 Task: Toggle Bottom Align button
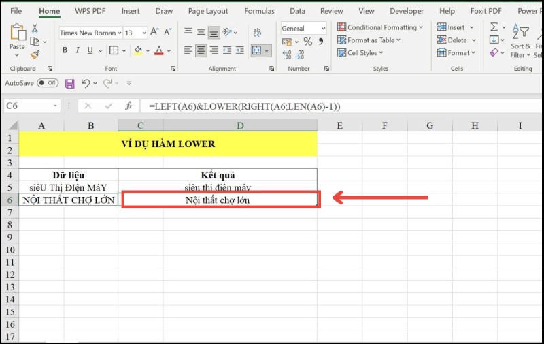point(214,33)
